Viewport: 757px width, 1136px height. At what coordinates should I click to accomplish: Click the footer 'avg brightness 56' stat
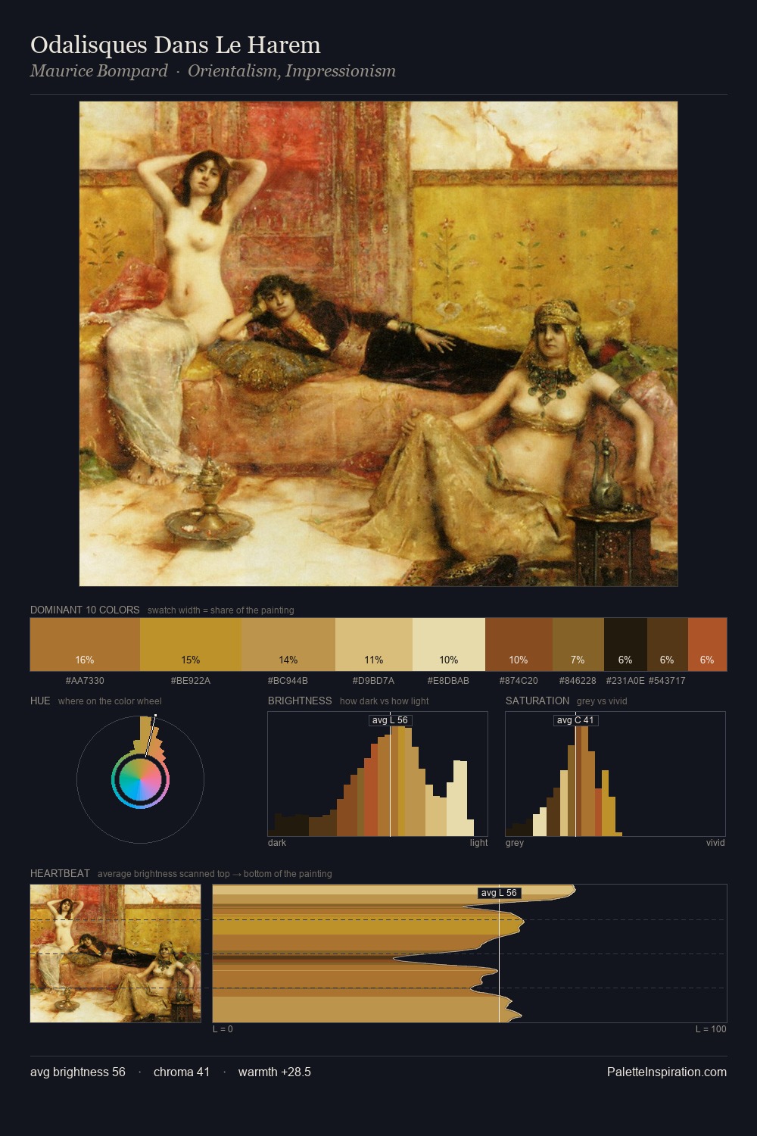pos(78,1072)
